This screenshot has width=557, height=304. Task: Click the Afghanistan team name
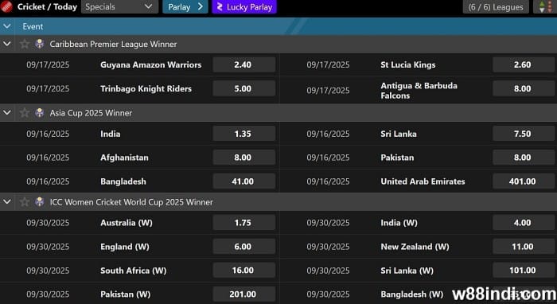124,158
